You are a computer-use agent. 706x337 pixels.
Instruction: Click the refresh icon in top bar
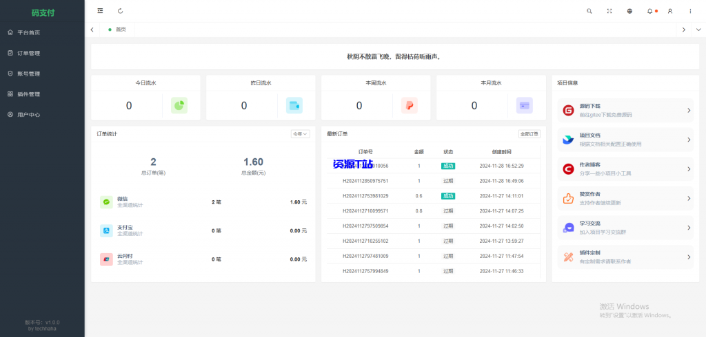coord(120,11)
